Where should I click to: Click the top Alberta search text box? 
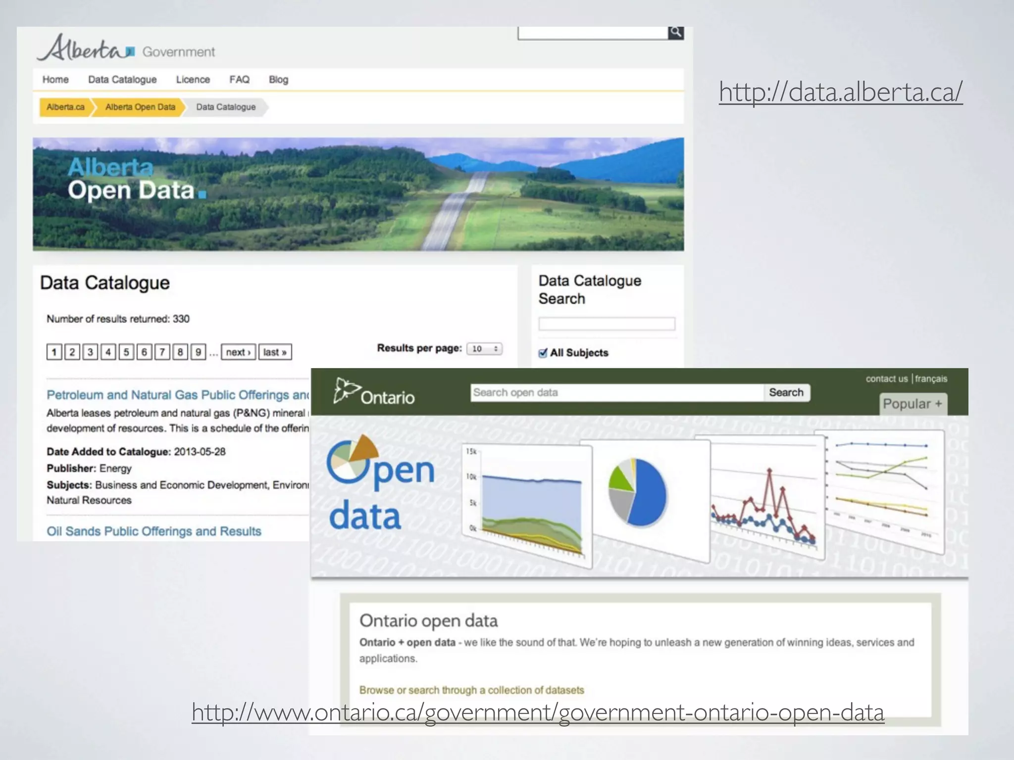click(593, 33)
